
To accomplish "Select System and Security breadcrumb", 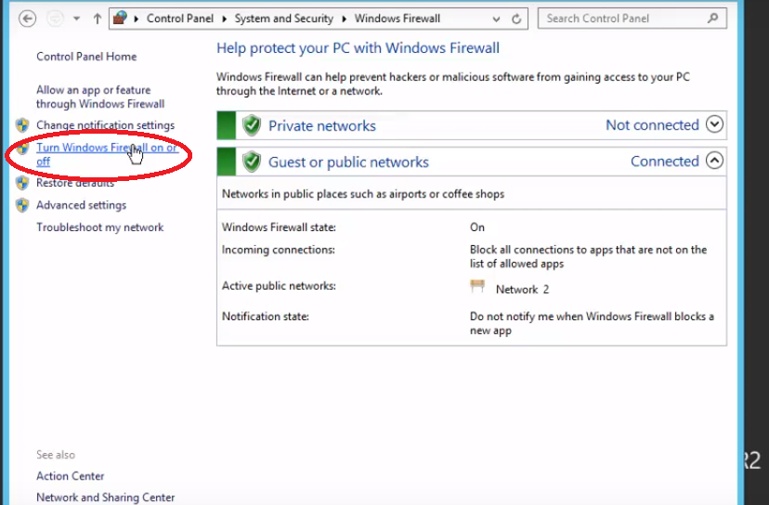I will coord(283,19).
